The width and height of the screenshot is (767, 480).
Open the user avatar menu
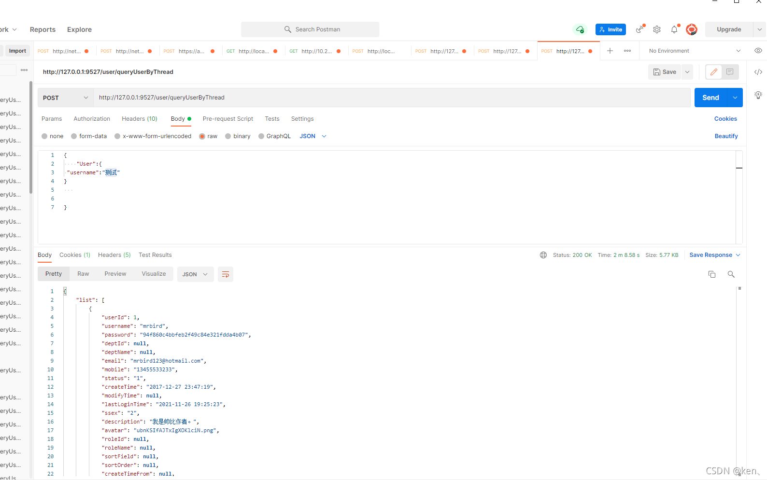coord(692,29)
